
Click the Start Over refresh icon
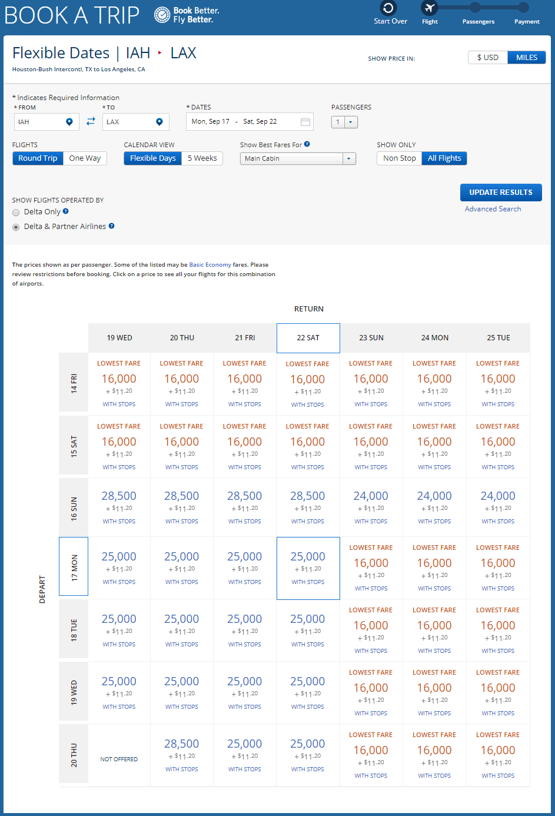click(x=388, y=8)
